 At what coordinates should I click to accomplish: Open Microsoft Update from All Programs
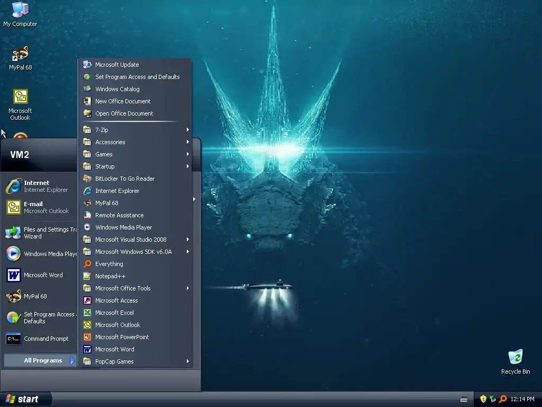135,65
